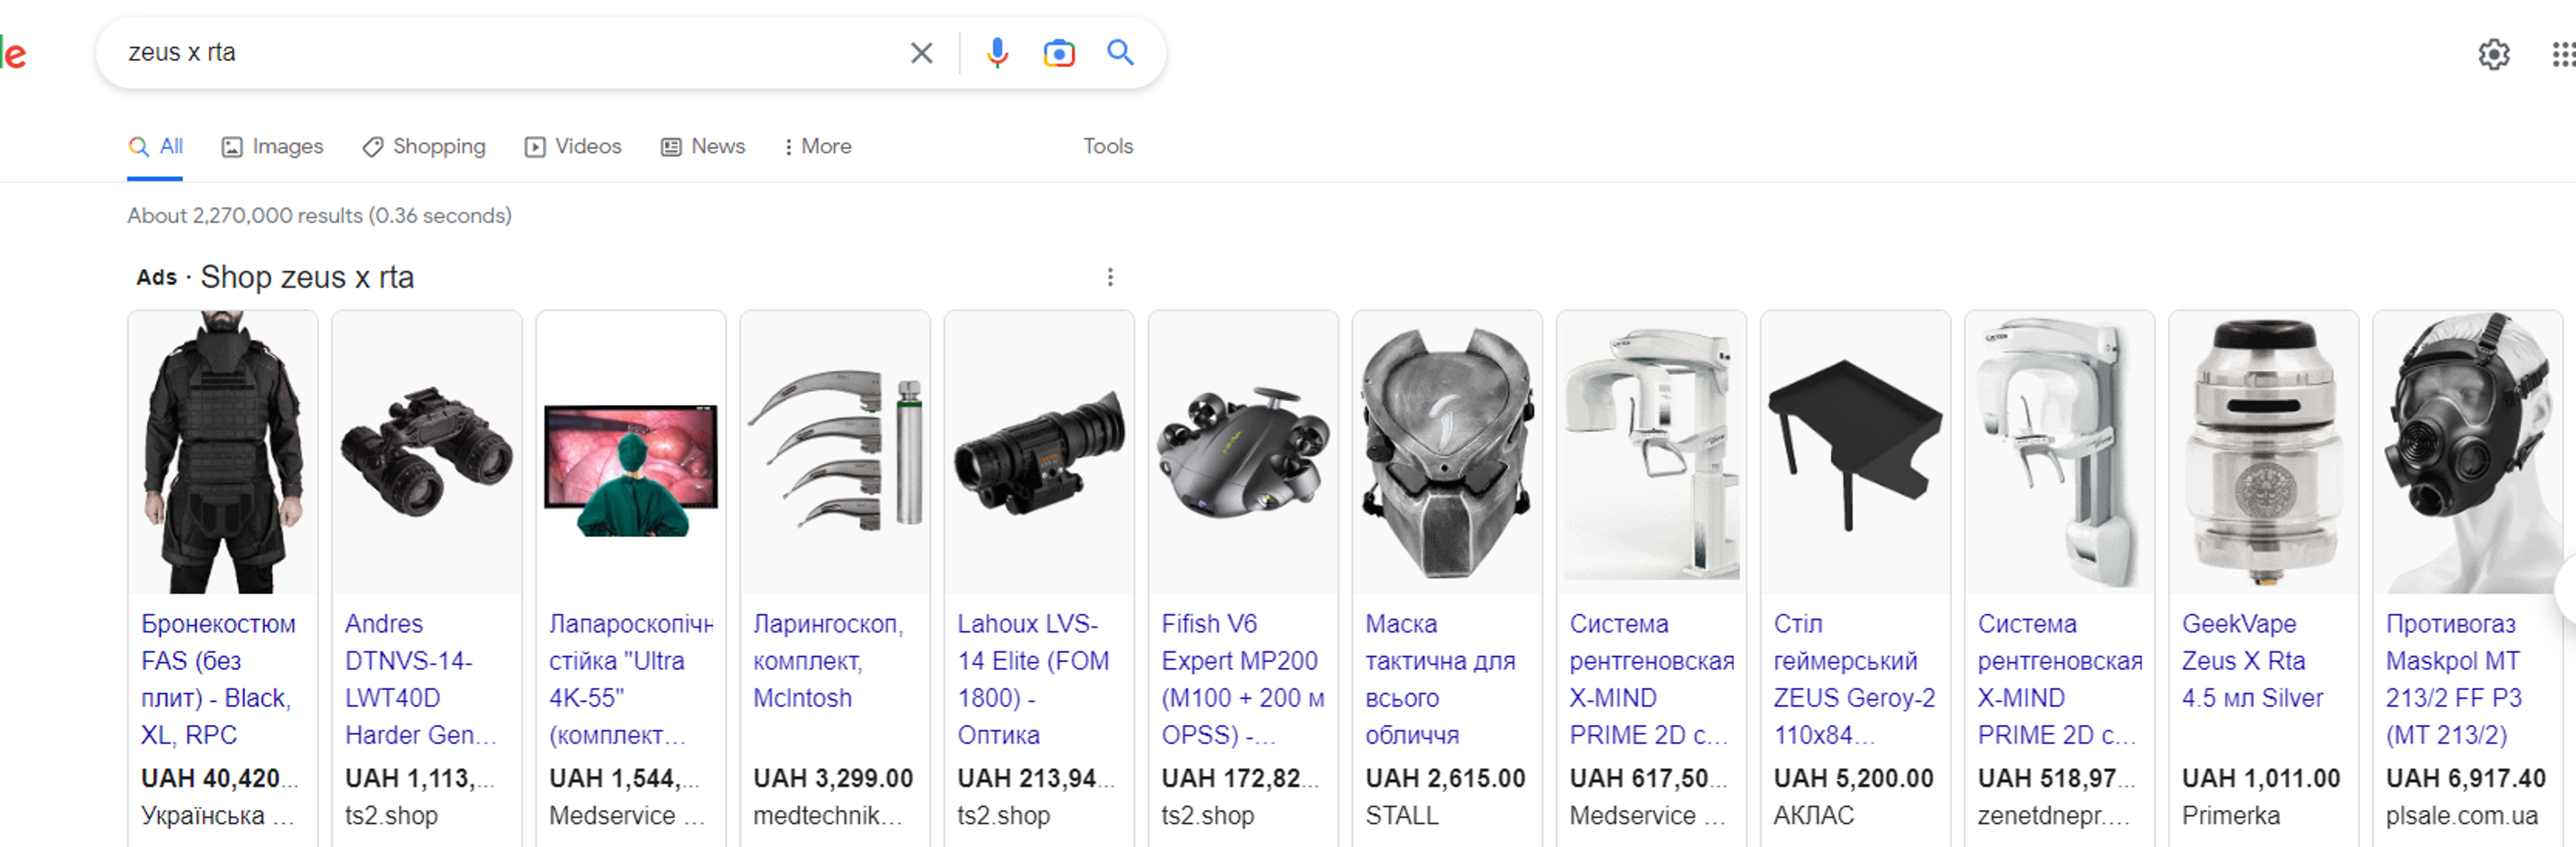Open the tactical full-face mask image
Image resolution: width=2576 pixels, height=847 pixels.
click(1447, 452)
